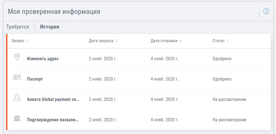
Task: Click sent date 4 нояб. in Подтверждение row
Action: tap(165, 120)
